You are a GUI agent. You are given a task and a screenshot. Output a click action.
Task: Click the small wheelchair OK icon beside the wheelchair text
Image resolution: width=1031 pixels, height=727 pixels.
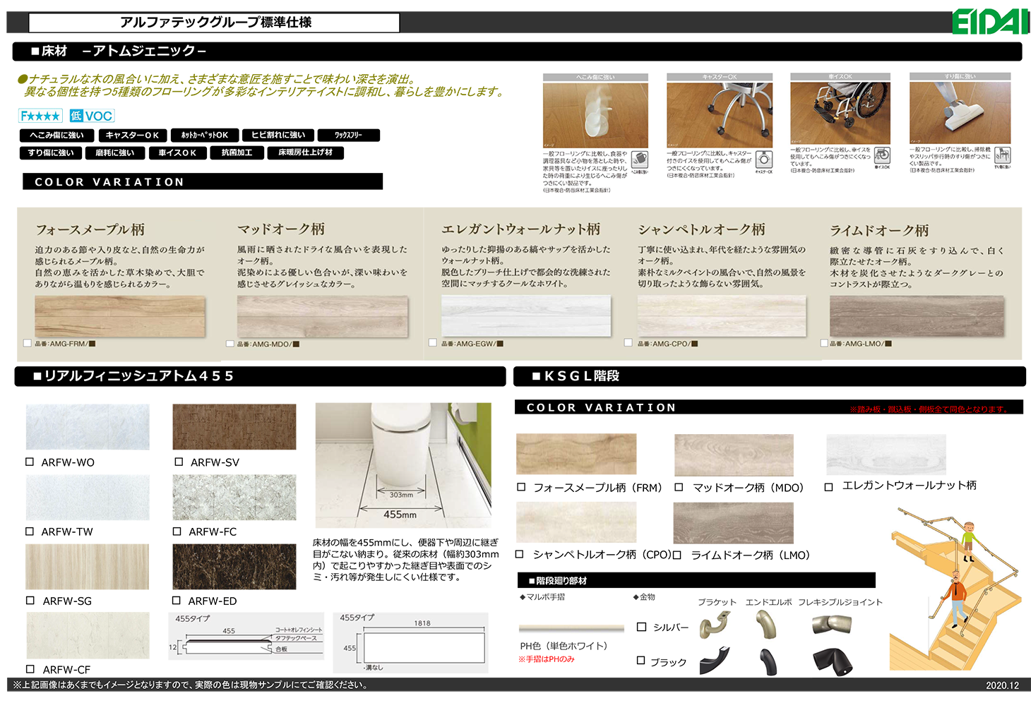click(882, 156)
